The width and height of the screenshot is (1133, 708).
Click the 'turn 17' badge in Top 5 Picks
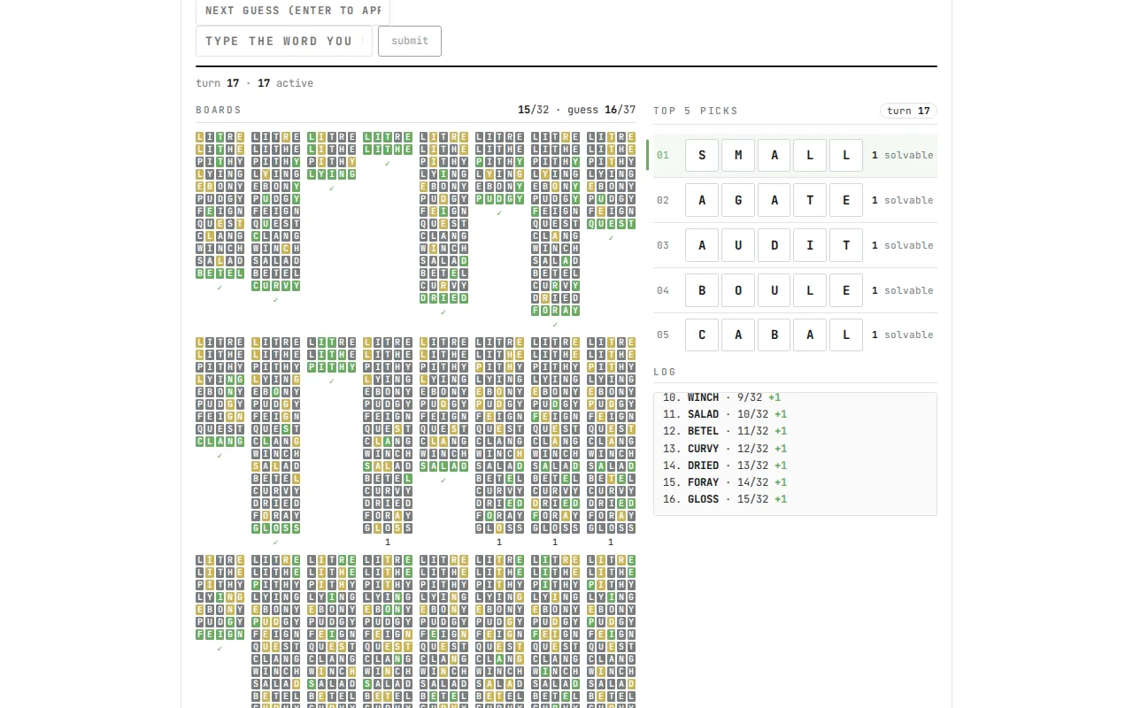tap(908, 111)
